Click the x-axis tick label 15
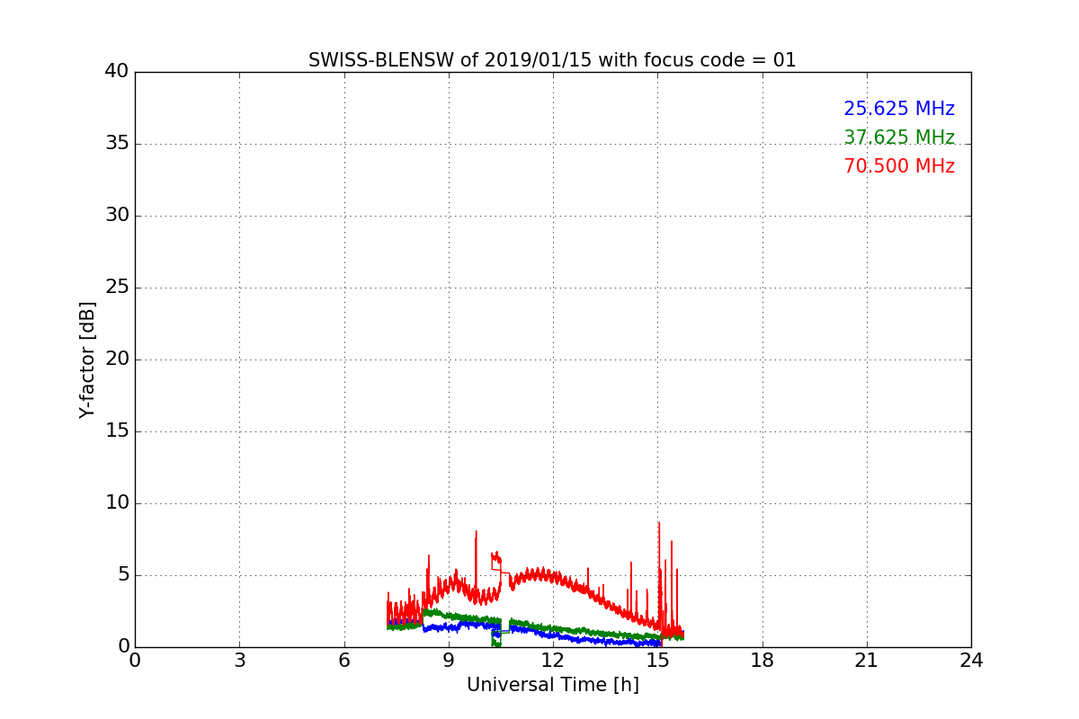 click(657, 661)
